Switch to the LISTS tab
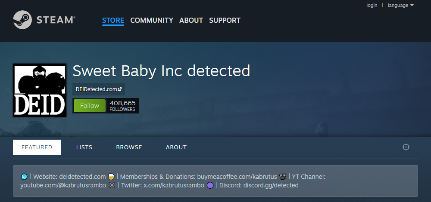 point(84,147)
